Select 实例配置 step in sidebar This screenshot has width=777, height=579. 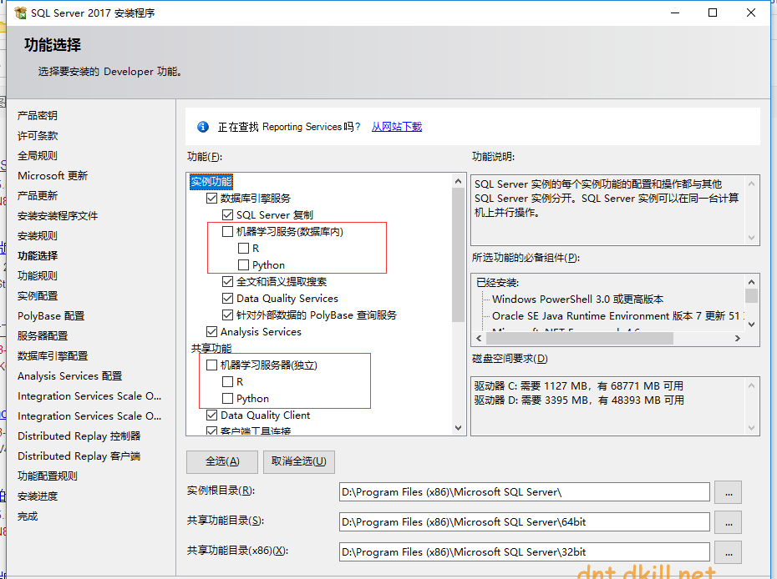point(38,296)
